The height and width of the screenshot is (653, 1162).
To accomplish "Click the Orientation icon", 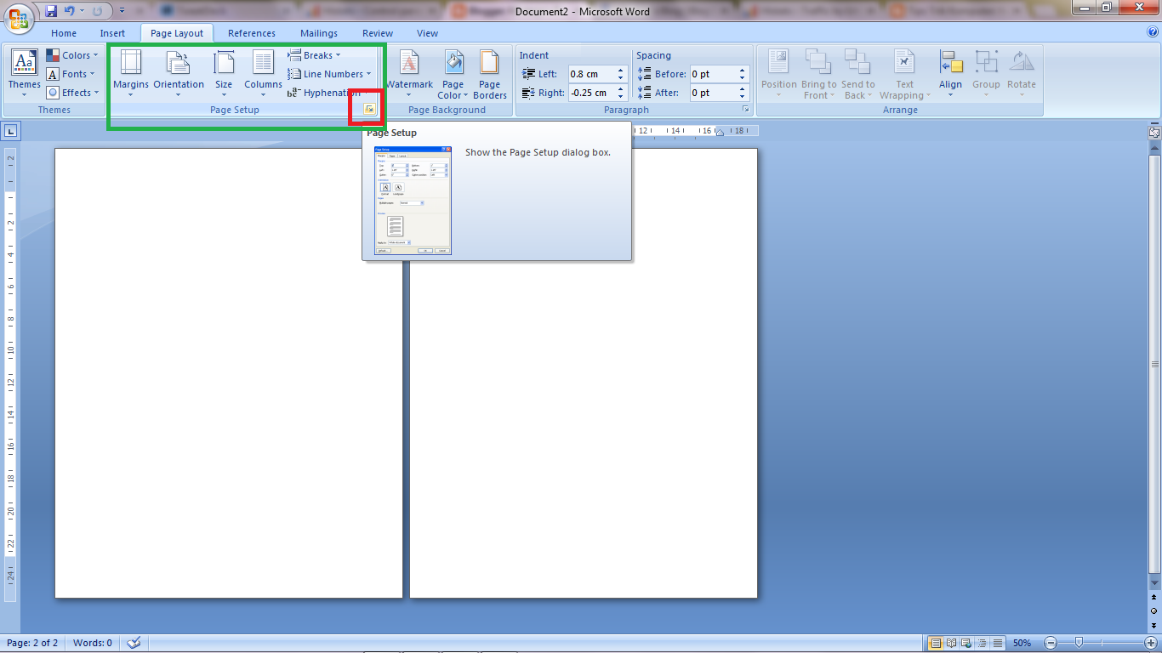I will click(x=179, y=73).
